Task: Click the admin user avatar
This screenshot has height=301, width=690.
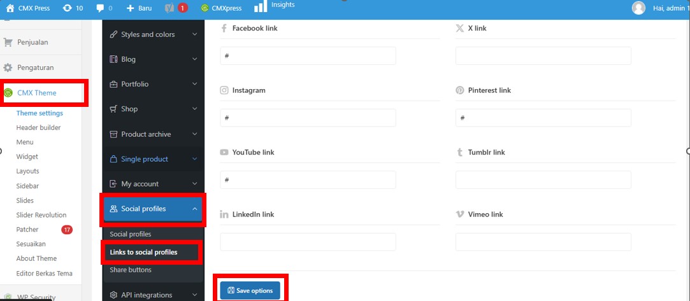Action: [x=638, y=8]
